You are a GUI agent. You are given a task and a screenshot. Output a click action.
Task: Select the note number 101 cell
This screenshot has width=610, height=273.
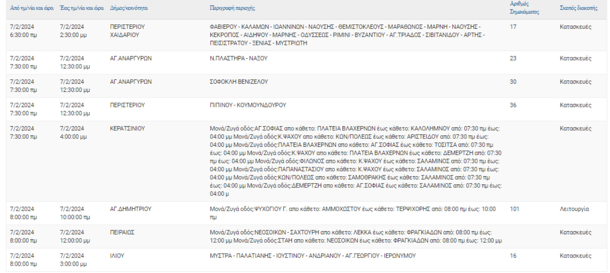[514, 209]
